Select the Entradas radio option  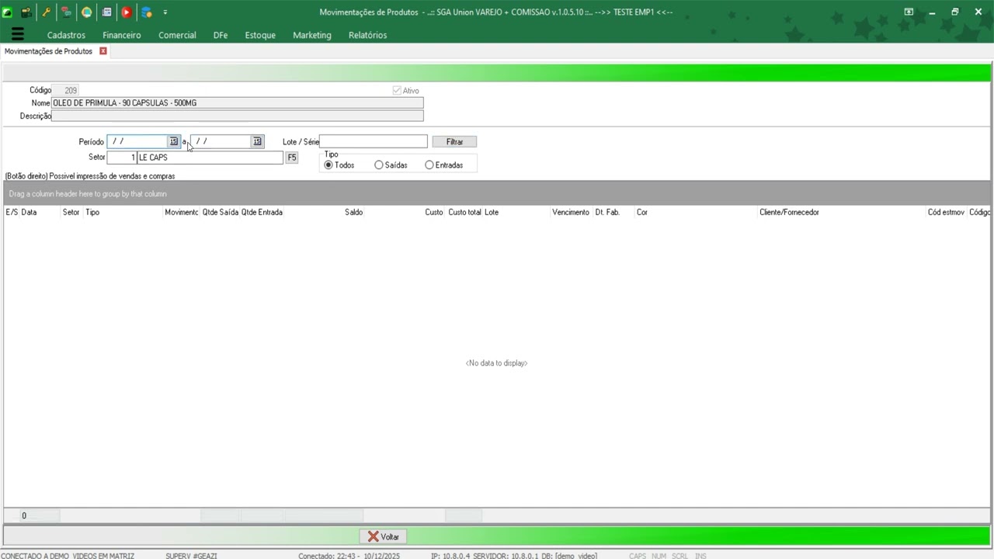tap(443, 165)
